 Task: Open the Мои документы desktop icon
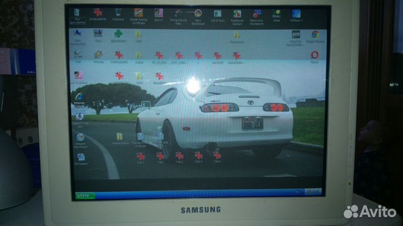[77, 16]
